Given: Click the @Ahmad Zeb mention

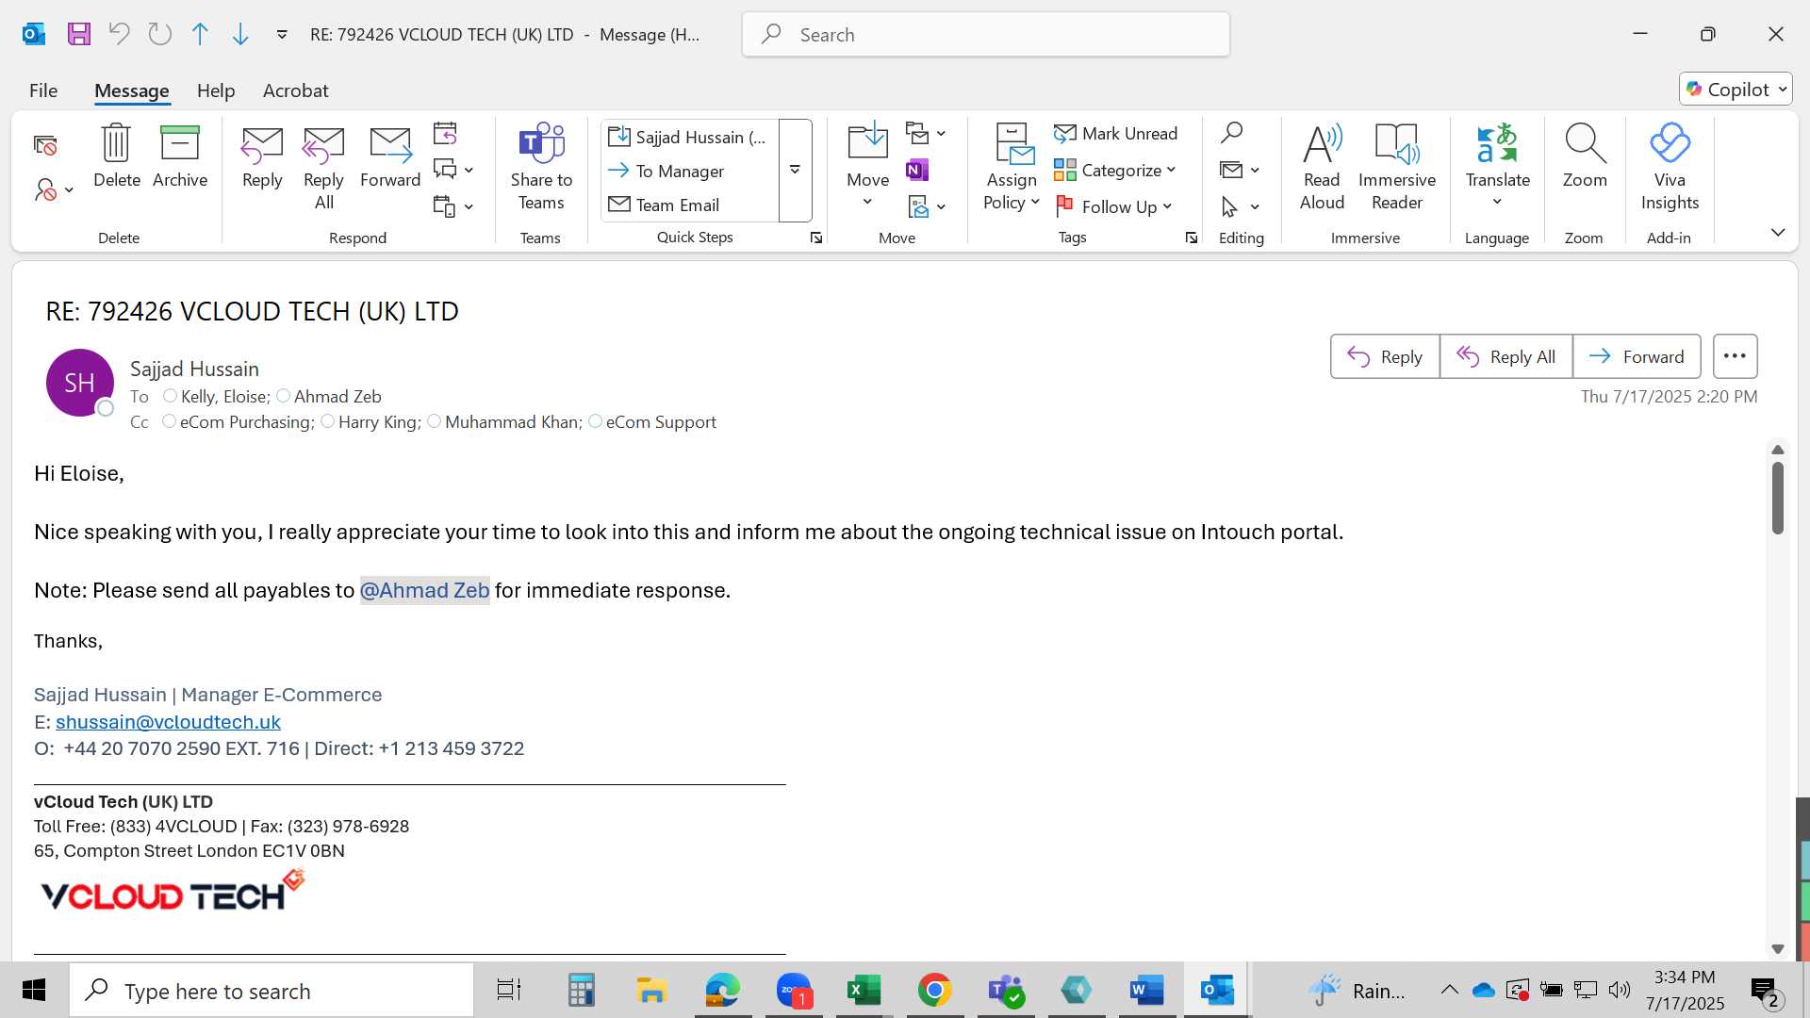Looking at the screenshot, I should pyautogui.click(x=424, y=590).
